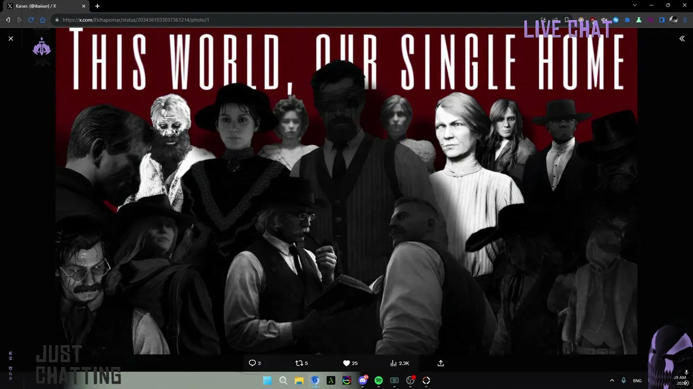Open File Explorer from the taskbar
Screen dimensions: 693x389
tap(299, 380)
